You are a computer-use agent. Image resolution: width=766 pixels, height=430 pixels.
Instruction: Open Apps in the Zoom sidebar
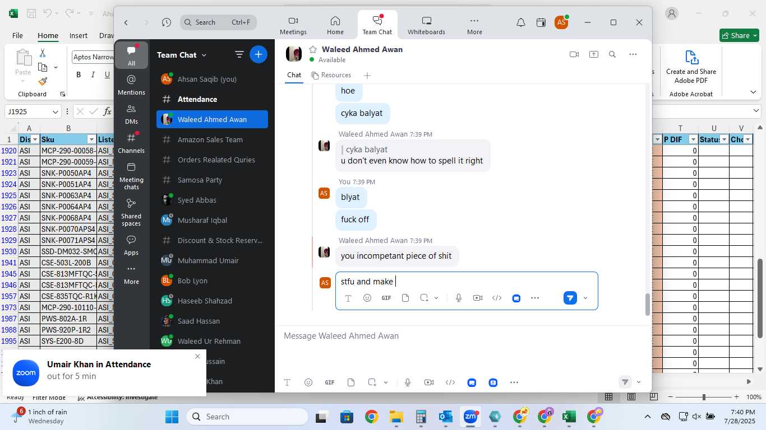[x=131, y=245]
